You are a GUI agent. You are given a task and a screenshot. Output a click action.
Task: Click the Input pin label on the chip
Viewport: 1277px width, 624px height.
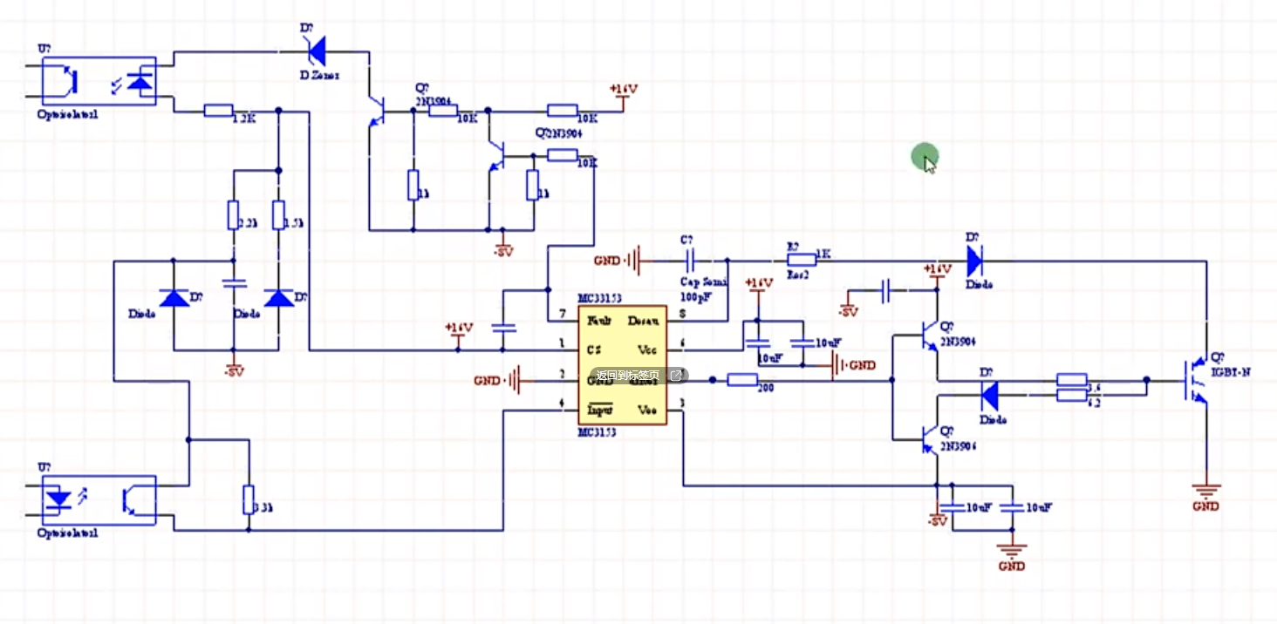[599, 410]
